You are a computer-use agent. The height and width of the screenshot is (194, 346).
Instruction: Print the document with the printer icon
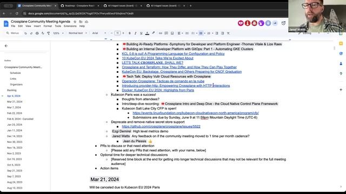click(x=37, y=33)
